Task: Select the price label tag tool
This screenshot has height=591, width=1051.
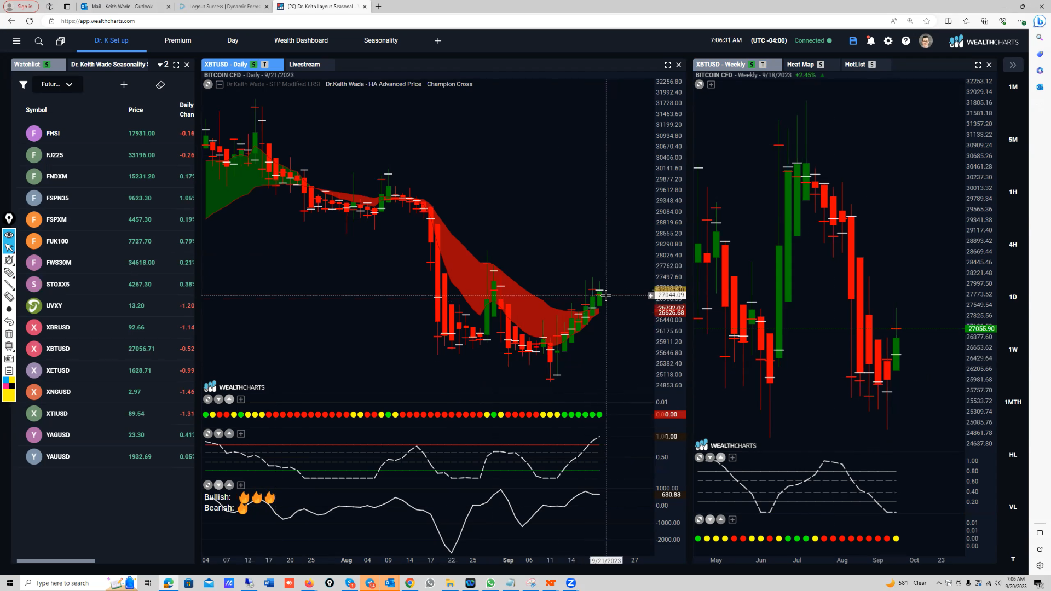Action: click(x=9, y=272)
